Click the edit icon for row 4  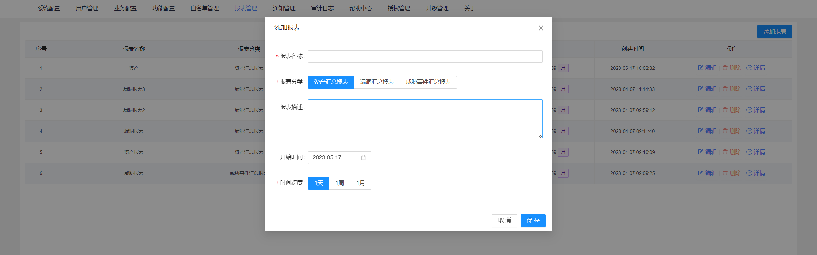(701, 131)
